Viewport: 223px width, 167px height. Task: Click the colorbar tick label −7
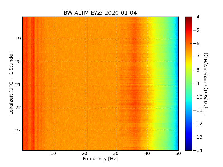(x=197, y=57)
